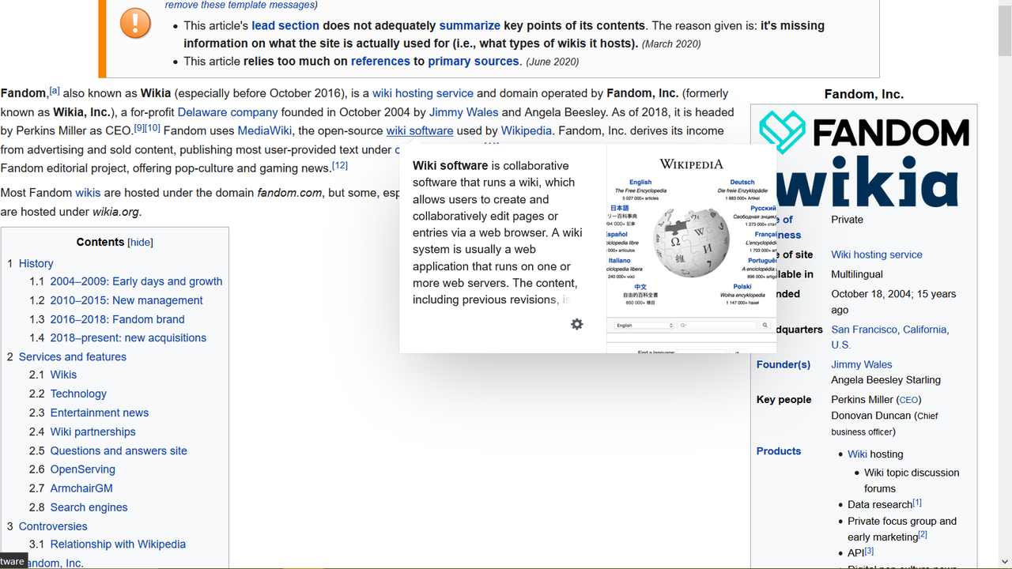Viewport: 1012px width, 569px height.
Task: Open the Wikipedia thumbnail in the preview popup
Action: 692,248
